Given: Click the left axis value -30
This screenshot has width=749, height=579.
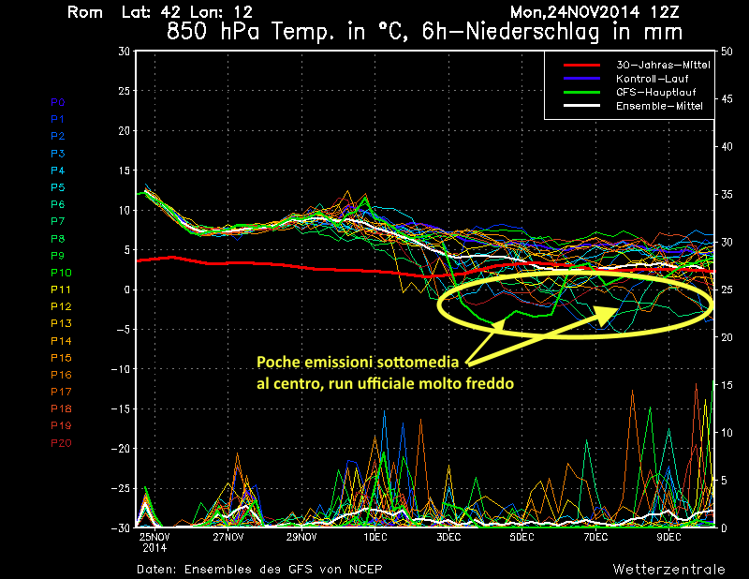Looking at the screenshot, I should tap(121, 527).
